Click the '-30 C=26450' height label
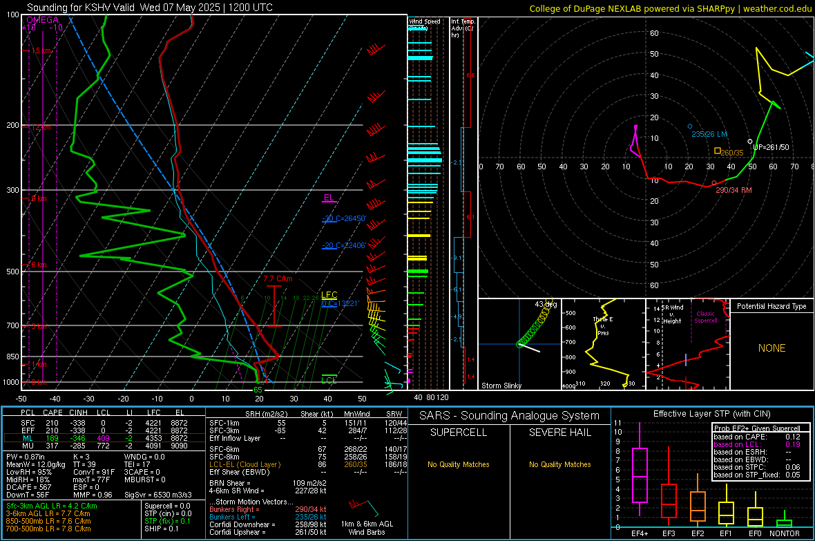 pyautogui.click(x=344, y=218)
